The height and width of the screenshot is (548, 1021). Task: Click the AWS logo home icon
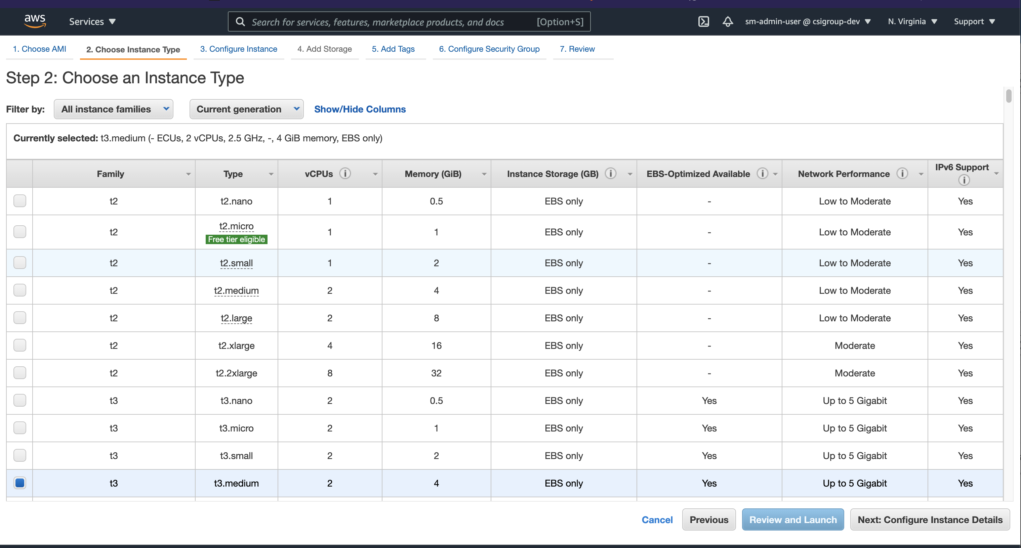click(x=35, y=21)
